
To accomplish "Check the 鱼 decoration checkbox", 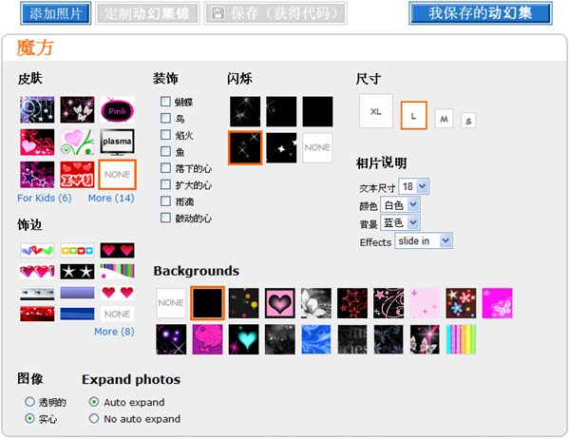I will pos(165,151).
